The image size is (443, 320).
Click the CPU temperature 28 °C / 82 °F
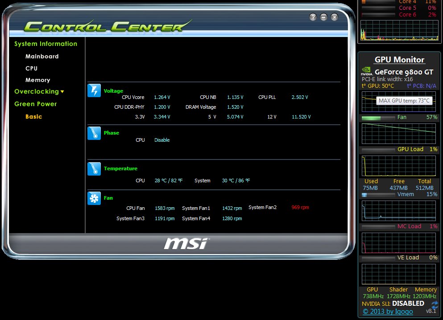tap(169, 181)
